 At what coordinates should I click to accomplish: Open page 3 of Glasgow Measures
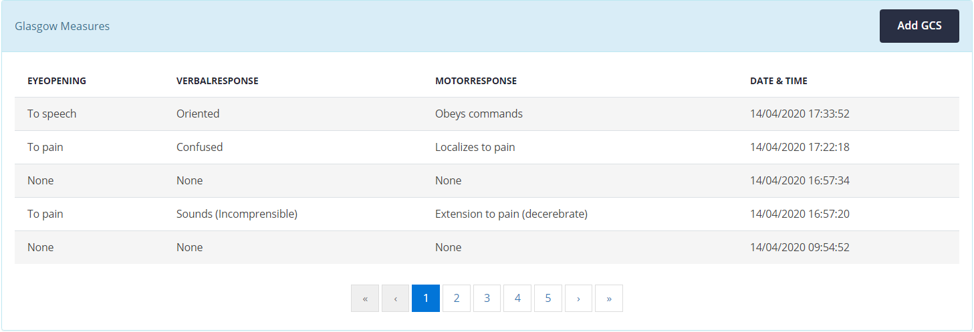tap(487, 299)
